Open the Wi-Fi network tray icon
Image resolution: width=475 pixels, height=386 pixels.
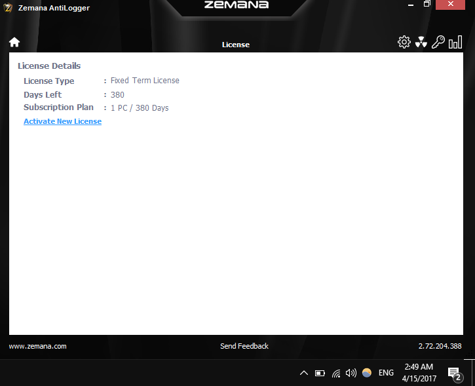[x=336, y=373]
